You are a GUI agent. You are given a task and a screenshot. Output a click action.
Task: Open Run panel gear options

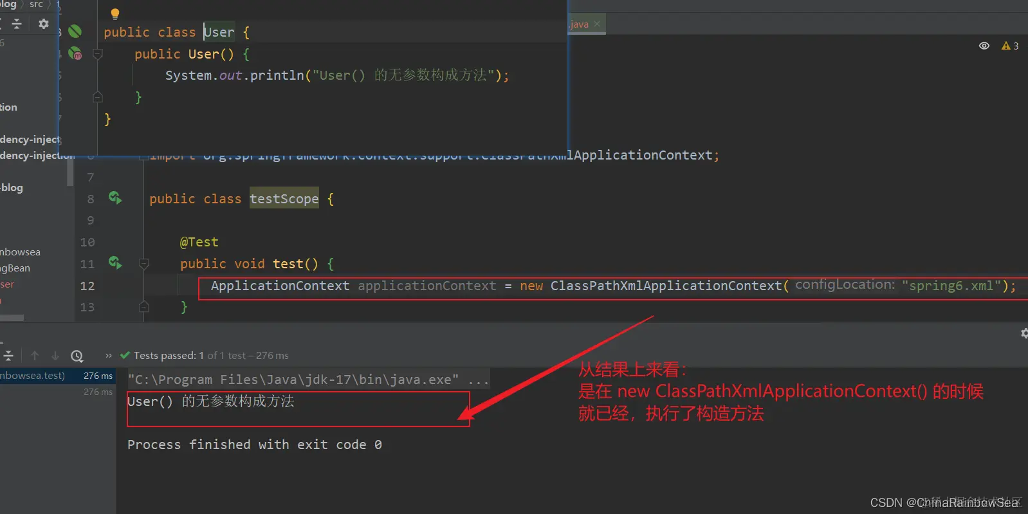tap(1024, 333)
